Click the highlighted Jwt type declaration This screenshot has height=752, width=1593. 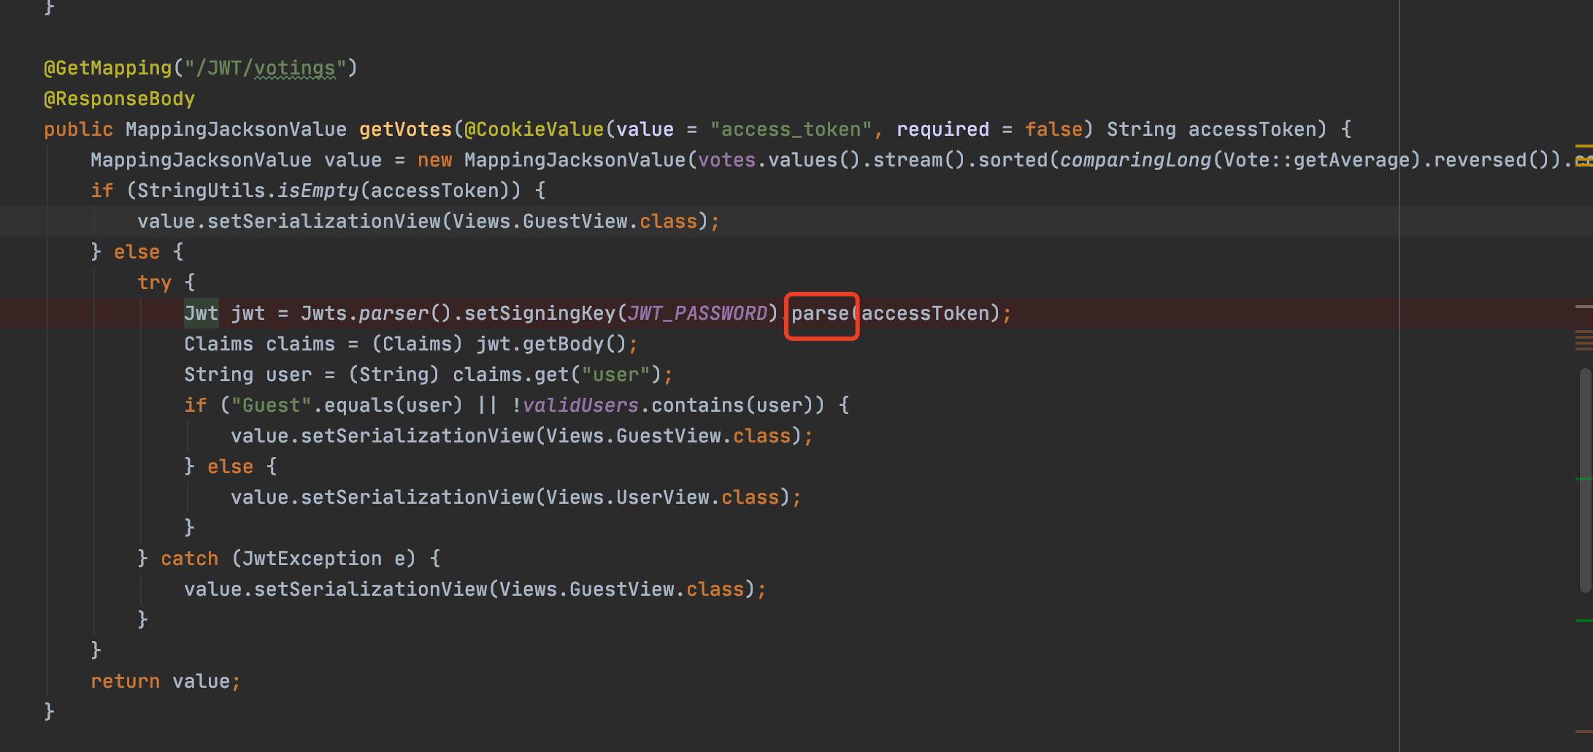pos(201,314)
